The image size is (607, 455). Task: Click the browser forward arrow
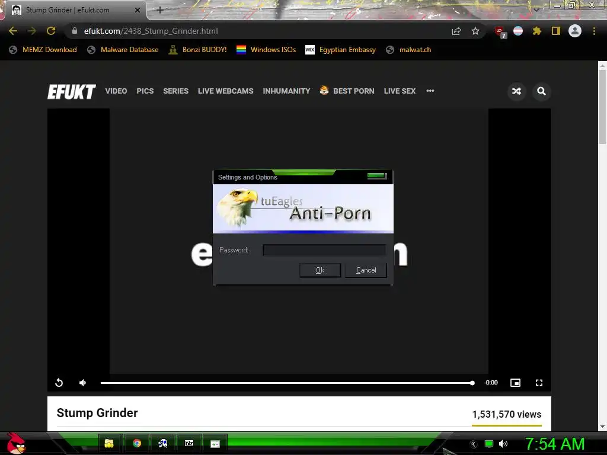32,31
